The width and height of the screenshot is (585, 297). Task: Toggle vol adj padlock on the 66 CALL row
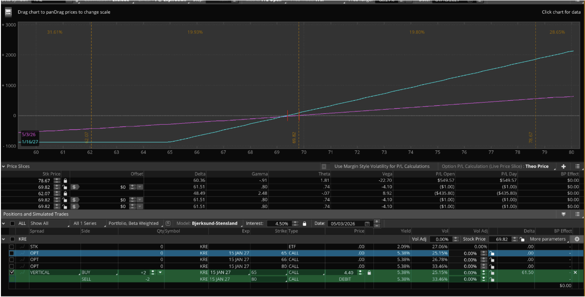pyautogui.click(x=492, y=260)
